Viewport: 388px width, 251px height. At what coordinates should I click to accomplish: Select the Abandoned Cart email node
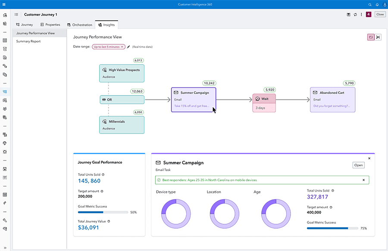tap(332, 99)
